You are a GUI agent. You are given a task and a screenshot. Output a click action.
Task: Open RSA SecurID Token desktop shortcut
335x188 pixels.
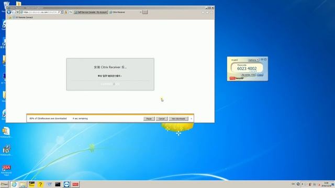pyautogui.click(x=6, y=170)
